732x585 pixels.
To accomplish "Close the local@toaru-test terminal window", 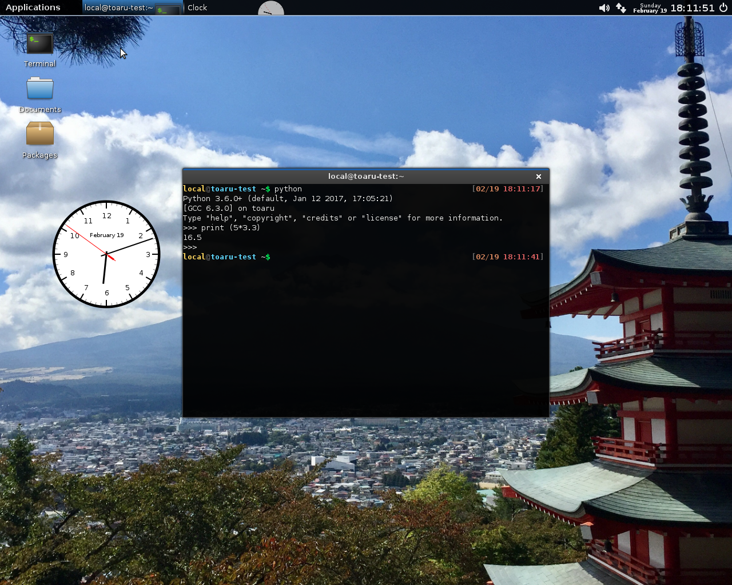I will pos(538,177).
